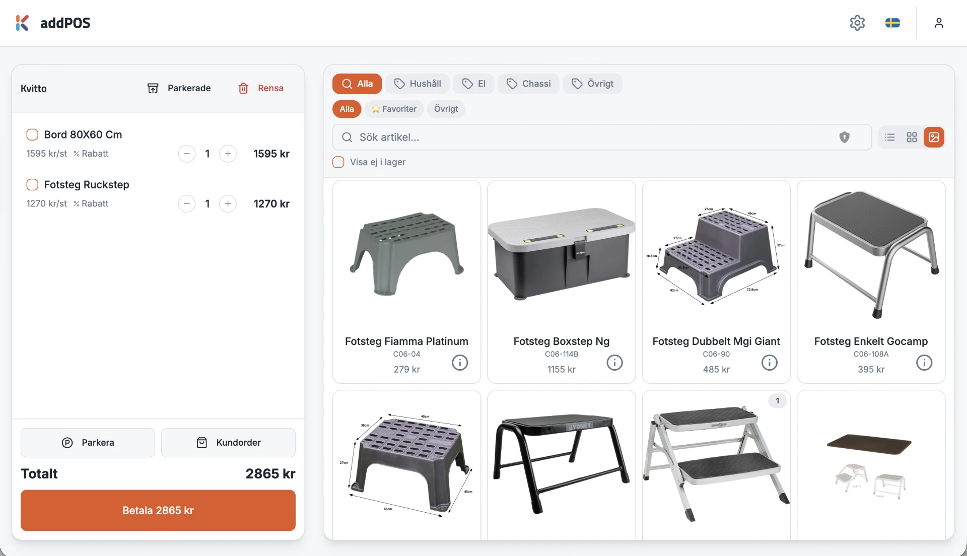Select the Chassi category tab
Image resolution: width=967 pixels, height=556 pixels.
click(529, 84)
